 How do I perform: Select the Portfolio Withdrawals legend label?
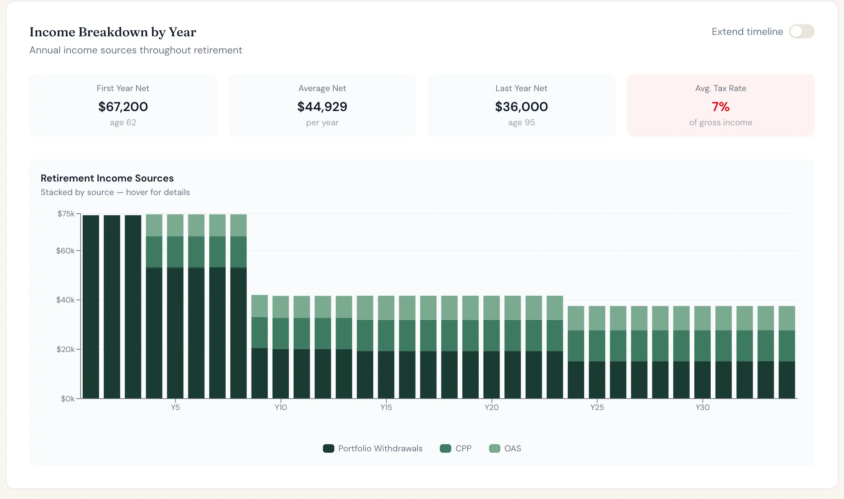(380, 448)
